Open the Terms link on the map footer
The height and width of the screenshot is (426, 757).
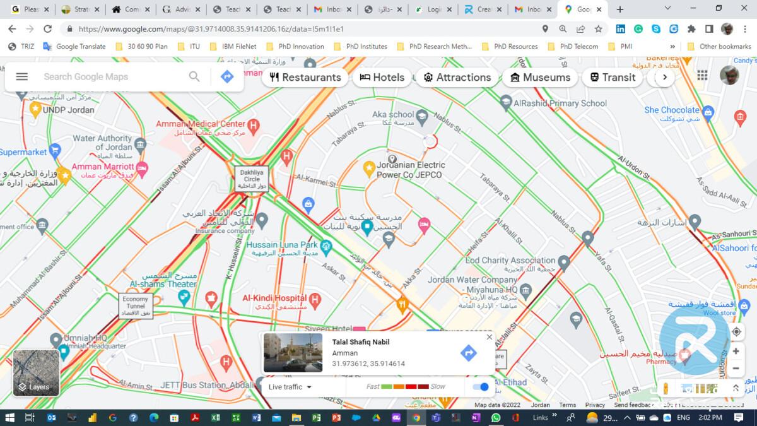click(567, 405)
